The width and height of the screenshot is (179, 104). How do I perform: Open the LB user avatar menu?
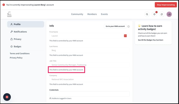pyautogui.click(x=169, y=14)
